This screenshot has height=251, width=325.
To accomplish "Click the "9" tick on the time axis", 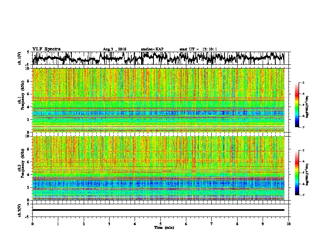I will (x=263, y=224).
